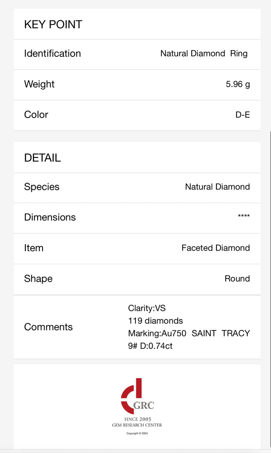Viewport: 271px width, 453px height.
Task: Select the Weight row label
Action: (39, 84)
